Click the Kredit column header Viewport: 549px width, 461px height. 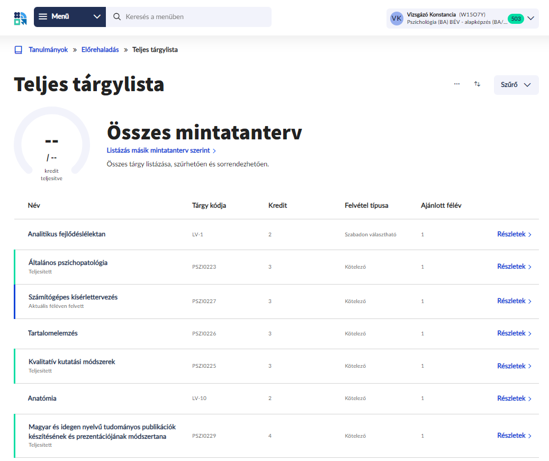click(277, 206)
